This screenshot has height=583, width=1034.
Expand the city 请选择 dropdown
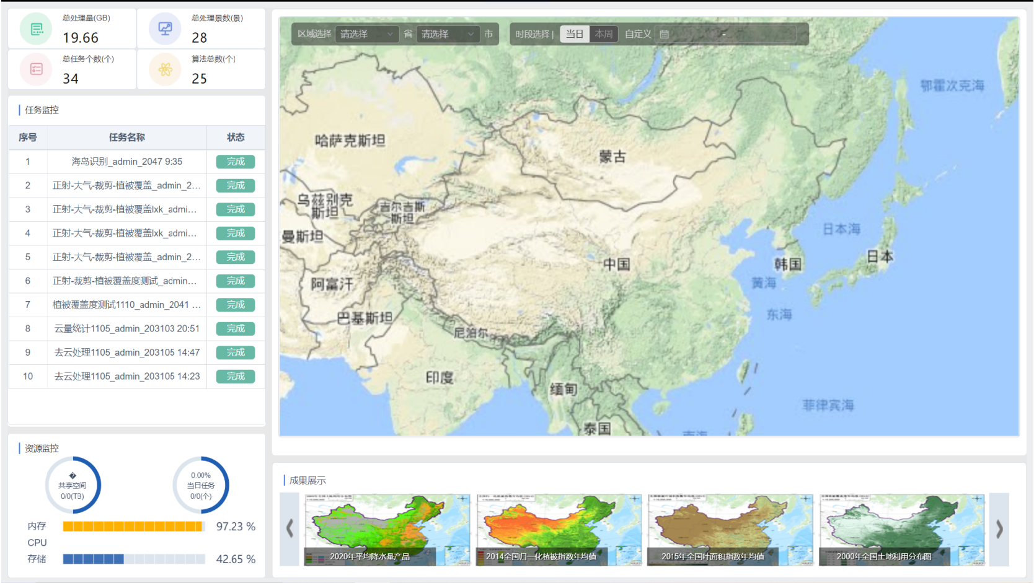(x=448, y=34)
